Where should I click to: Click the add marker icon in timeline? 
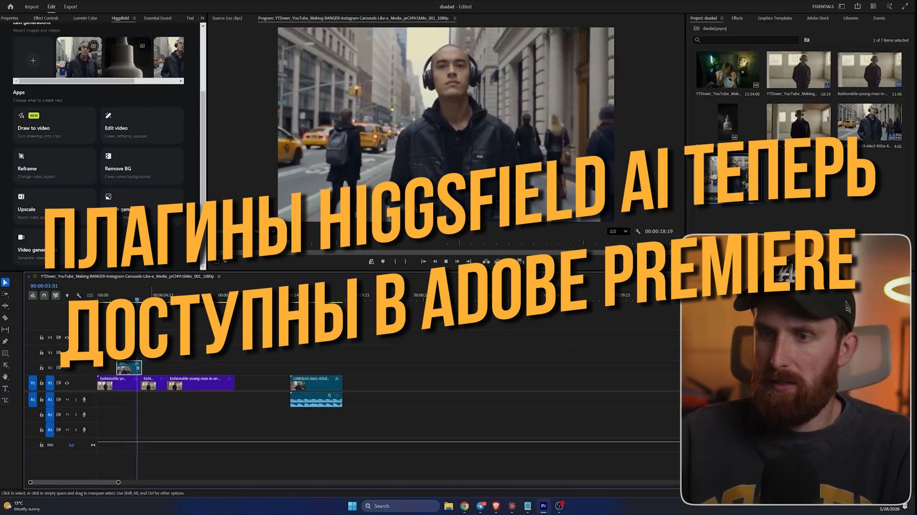(x=67, y=295)
